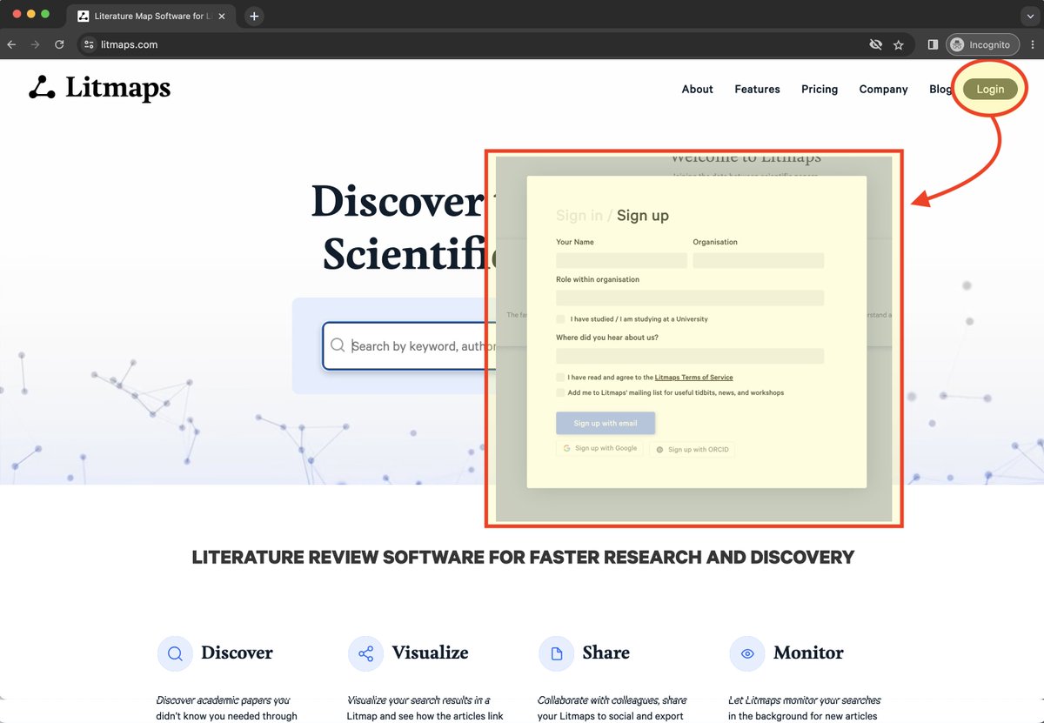Open the side panel icon

click(933, 44)
